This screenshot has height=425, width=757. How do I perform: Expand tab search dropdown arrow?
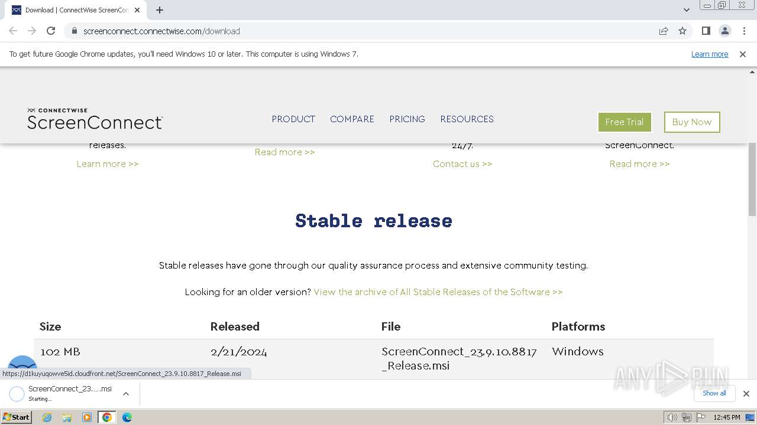[686, 10]
